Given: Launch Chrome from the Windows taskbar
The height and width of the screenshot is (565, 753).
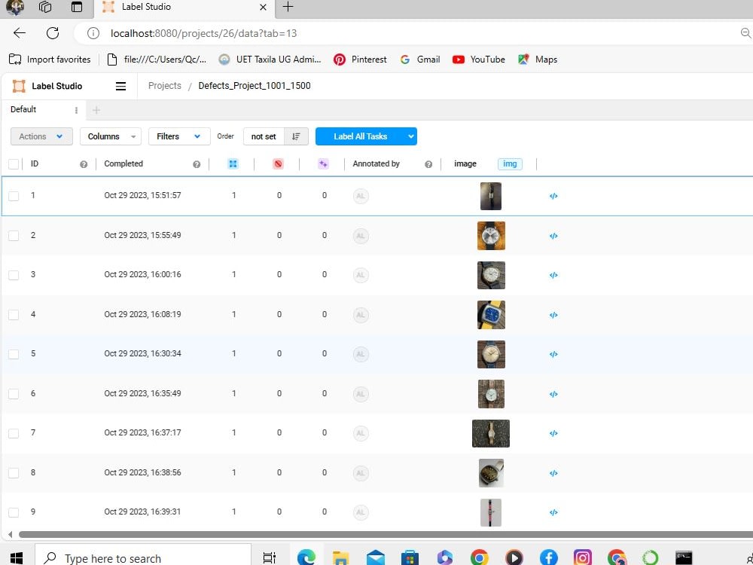Looking at the screenshot, I should click(x=479, y=557).
